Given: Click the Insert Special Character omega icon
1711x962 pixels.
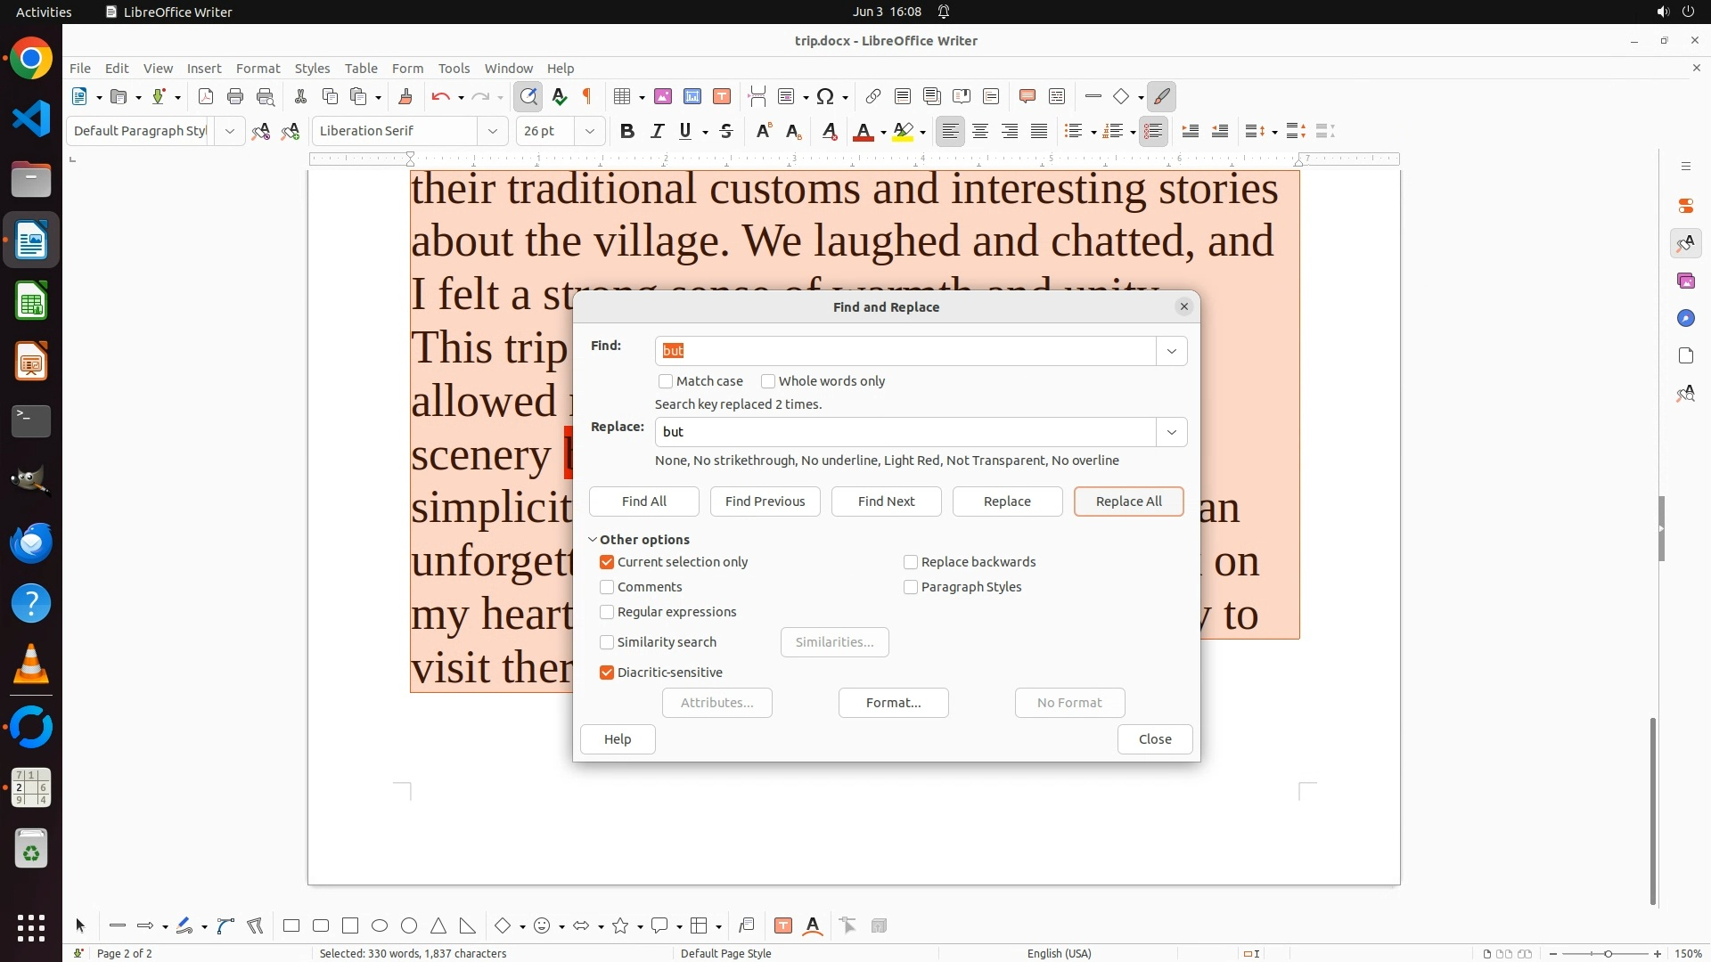Looking at the screenshot, I should point(825,96).
